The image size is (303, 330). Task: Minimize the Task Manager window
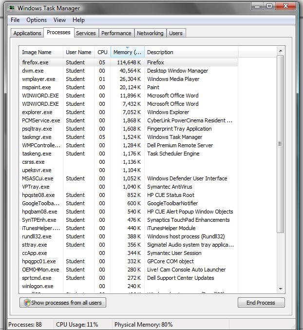tap(257, 6)
